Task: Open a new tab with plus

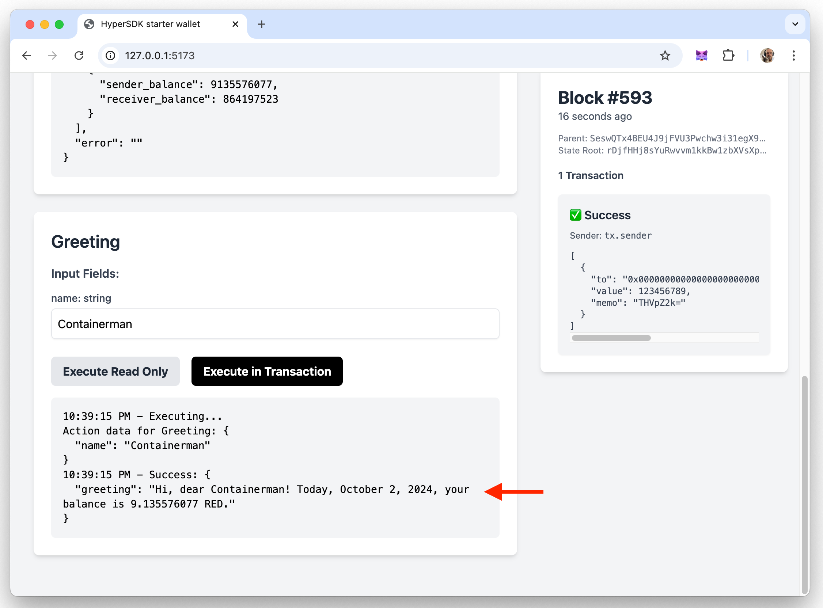Action: coord(261,24)
